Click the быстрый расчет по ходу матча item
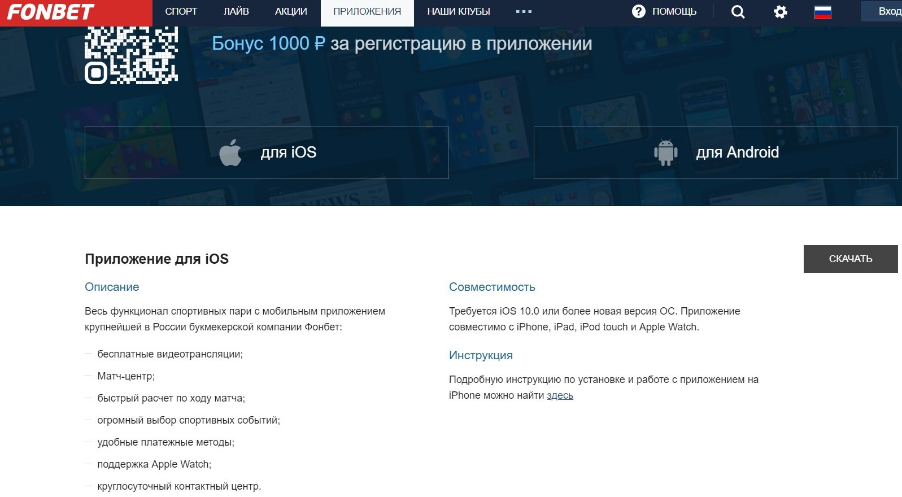Image resolution: width=902 pixels, height=497 pixels. (171, 398)
